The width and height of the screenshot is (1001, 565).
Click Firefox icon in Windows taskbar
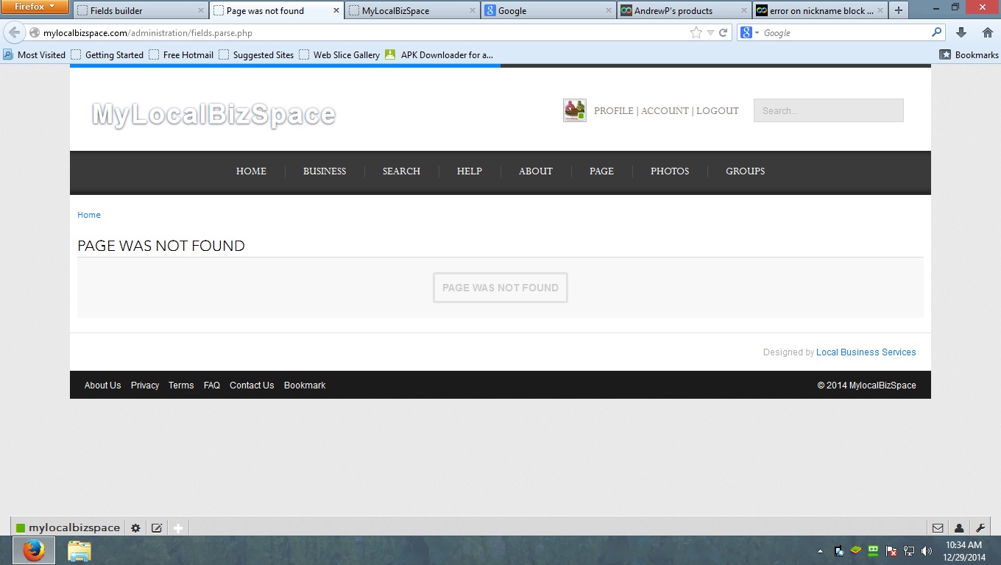tap(33, 550)
